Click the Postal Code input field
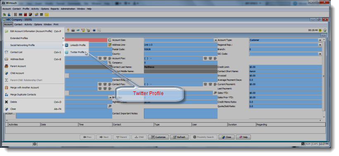Viewport: 339px width, 156px height. [x=181, y=49]
